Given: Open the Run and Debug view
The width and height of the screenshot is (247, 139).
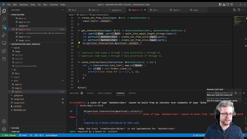Looking at the screenshot, I should [4, 35].
